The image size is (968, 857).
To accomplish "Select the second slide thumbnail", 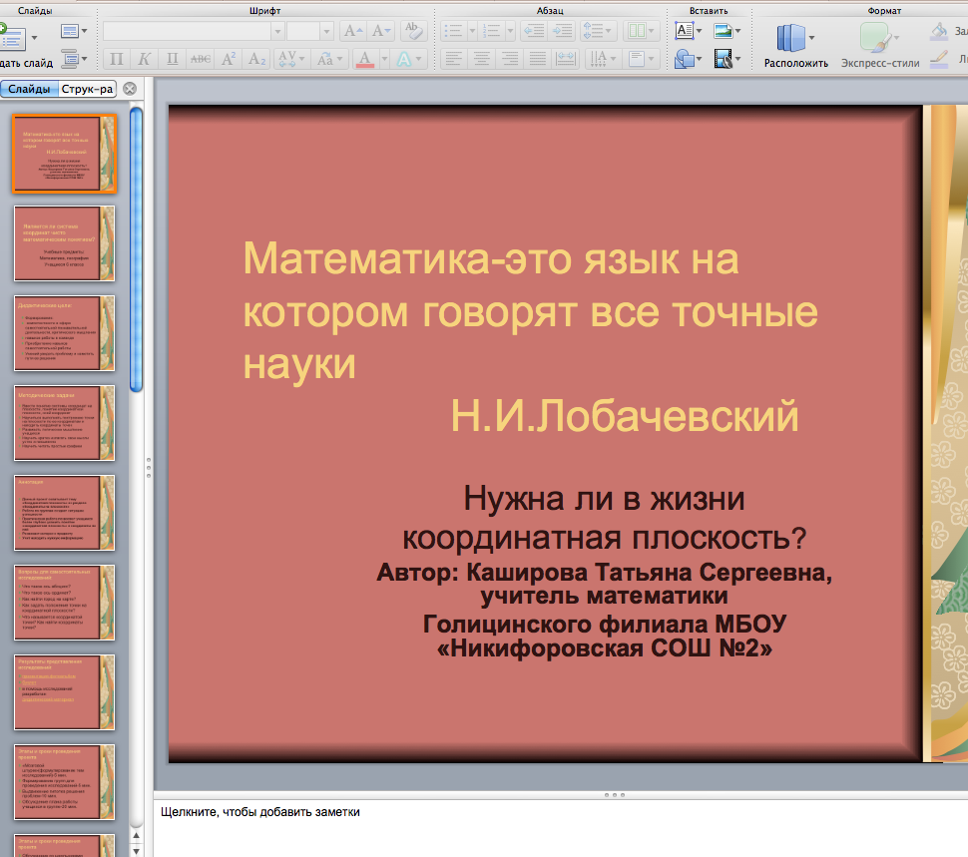I will coord(64,243).
